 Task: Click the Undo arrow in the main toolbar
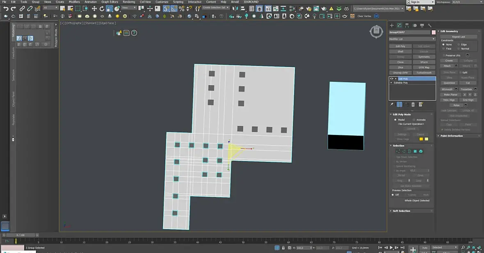coord(6,9)
